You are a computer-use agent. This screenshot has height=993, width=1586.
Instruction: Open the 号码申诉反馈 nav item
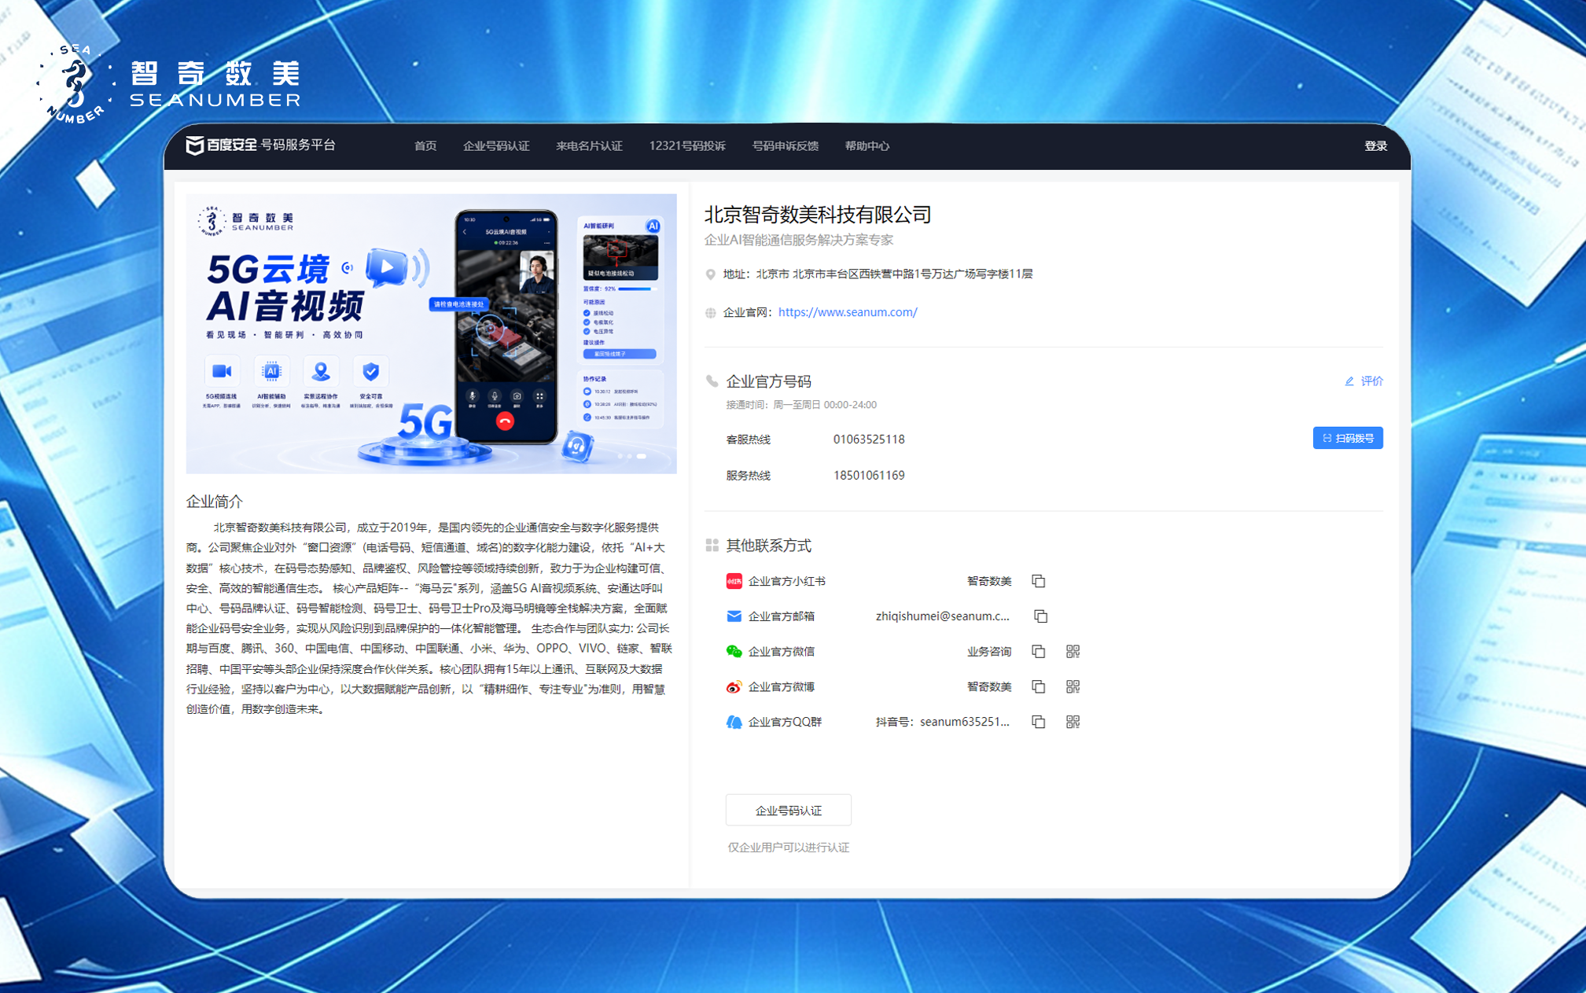[785, 146]
